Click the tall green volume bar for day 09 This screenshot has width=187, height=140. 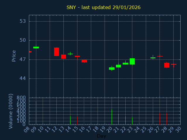[36, 113]
